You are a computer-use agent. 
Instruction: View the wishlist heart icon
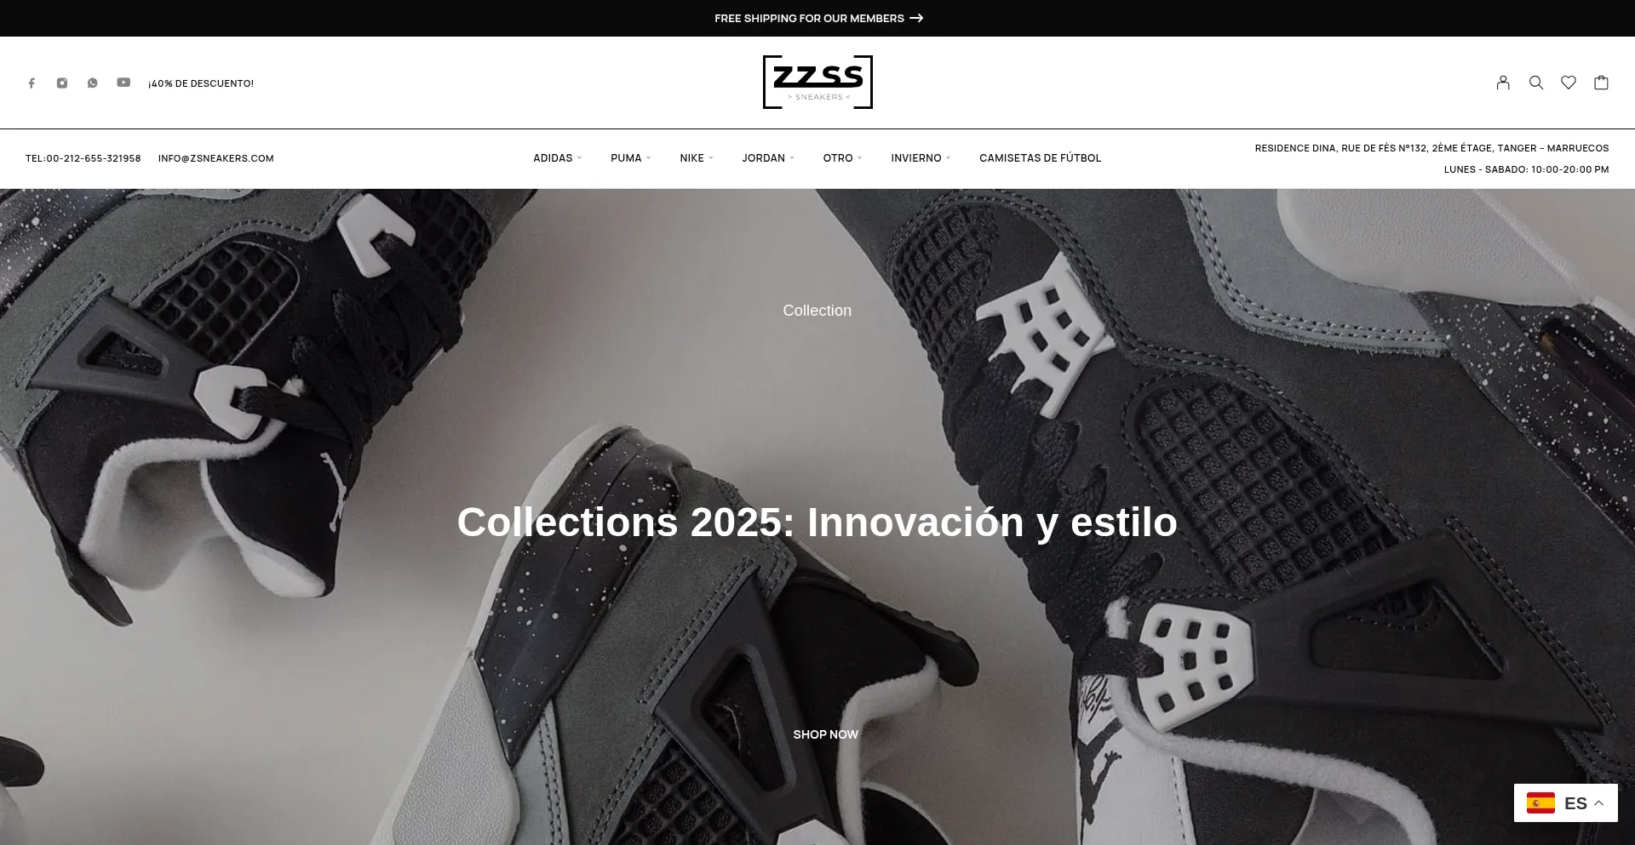[1569, 83]
